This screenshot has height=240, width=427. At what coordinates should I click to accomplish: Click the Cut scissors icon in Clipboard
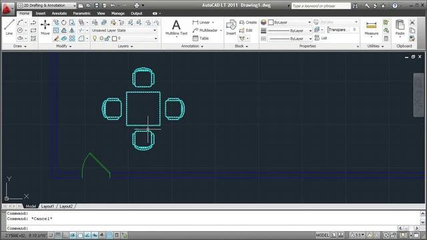(x=412, y=22)
